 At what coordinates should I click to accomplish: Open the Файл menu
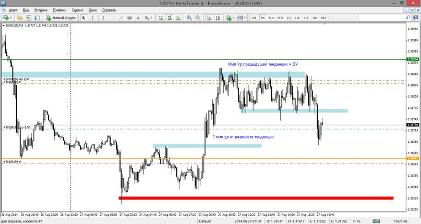[13, 10]
